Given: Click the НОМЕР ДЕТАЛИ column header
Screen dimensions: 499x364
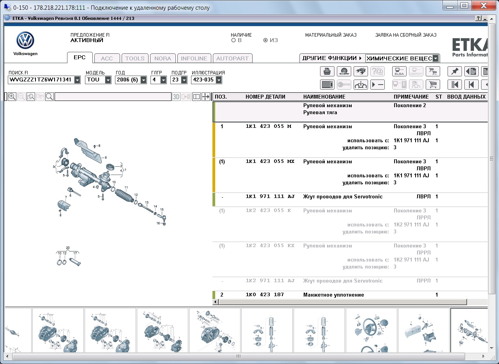Looking at the screenshot, I should (265, 97).
